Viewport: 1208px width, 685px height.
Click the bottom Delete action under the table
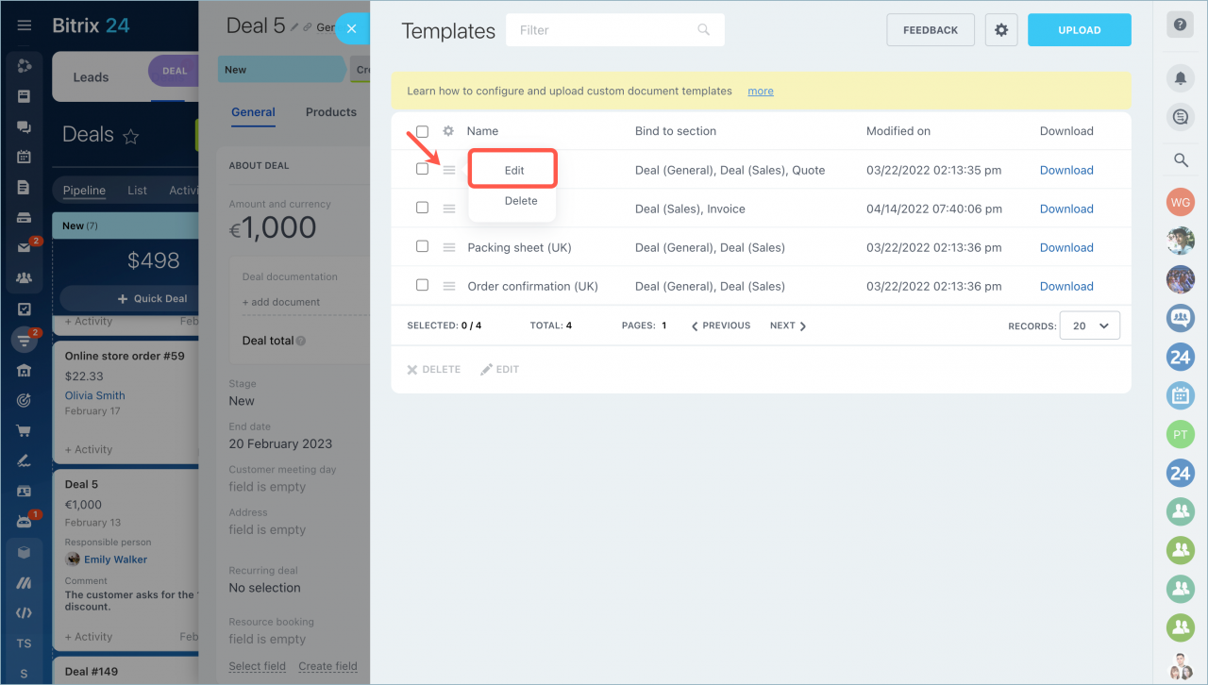tap(434, 370)
